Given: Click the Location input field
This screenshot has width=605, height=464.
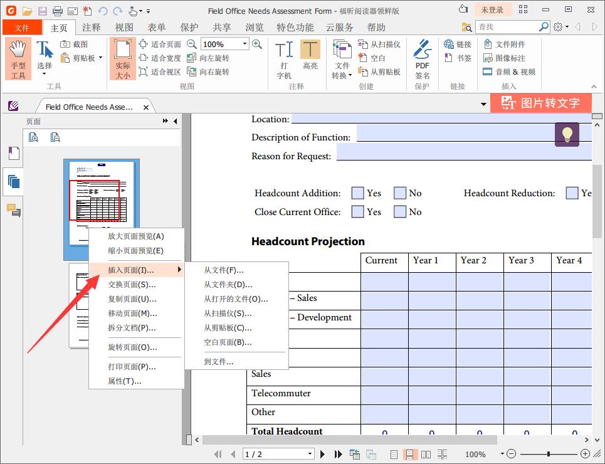Looking at the screenshot, I should (441, 119).
